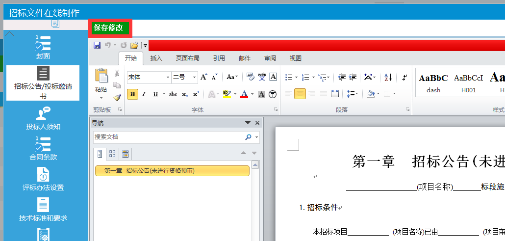Apply the red font color
The height and width of the screenshot is (241, 505).
244,94
